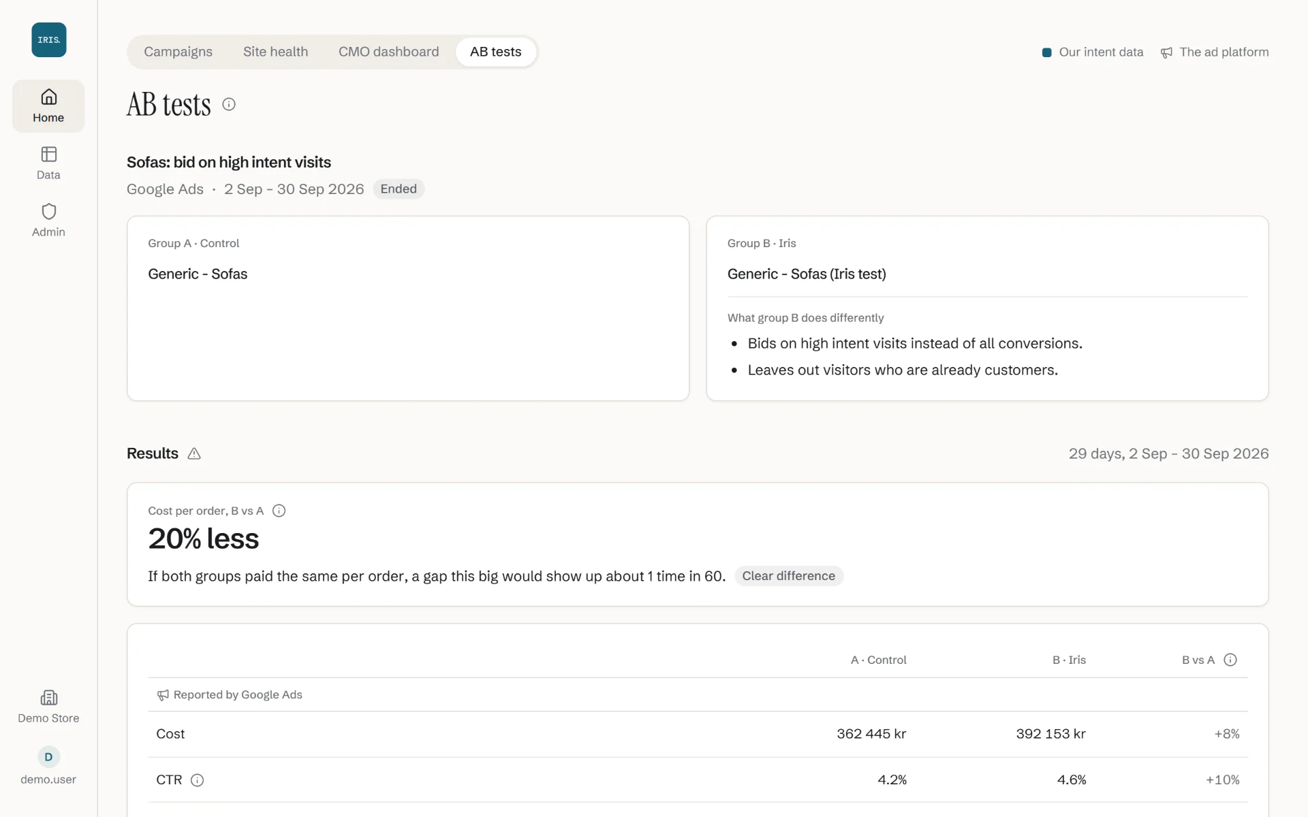
Task: Click the Group B Iris card
Action: [x=987, y=308]
